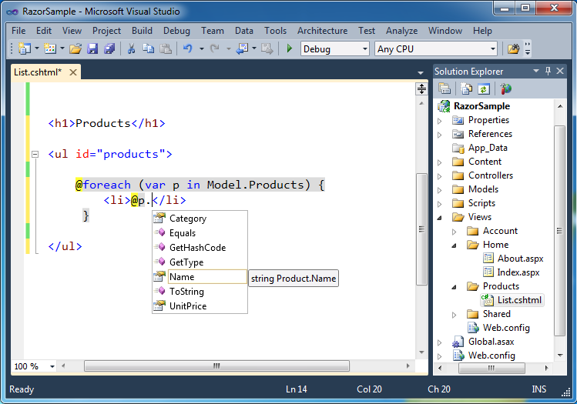Open the File menu
Viewport: 577px width, 404px height.
[18, 31]
